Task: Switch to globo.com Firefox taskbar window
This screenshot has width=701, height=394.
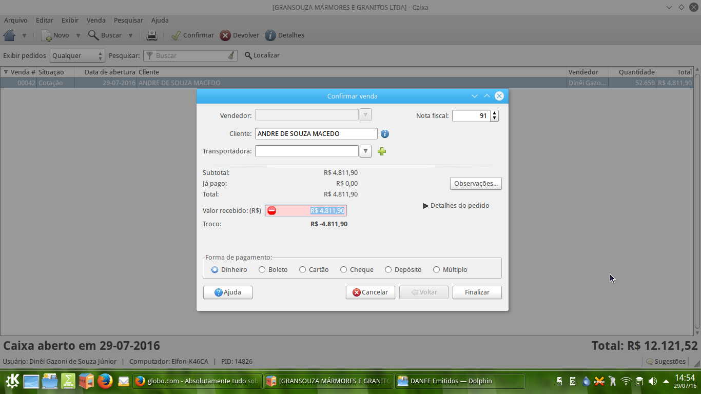Action: 197,381
